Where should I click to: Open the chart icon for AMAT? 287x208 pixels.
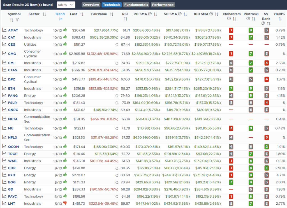point(4,30)
